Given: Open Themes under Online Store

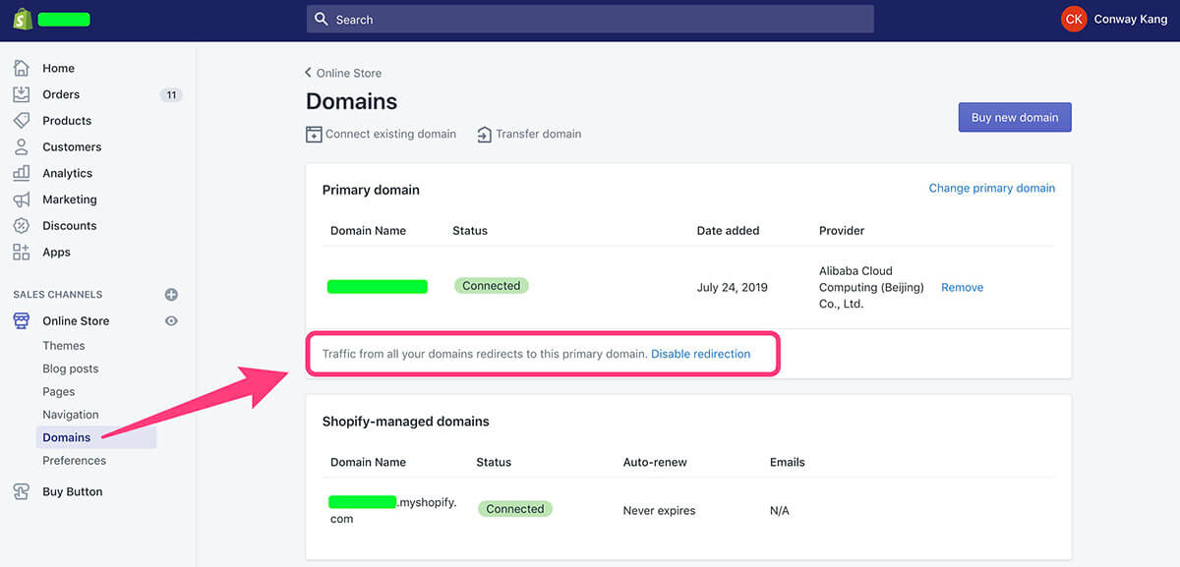Looking at the screenshot, I should coord(64,345).
